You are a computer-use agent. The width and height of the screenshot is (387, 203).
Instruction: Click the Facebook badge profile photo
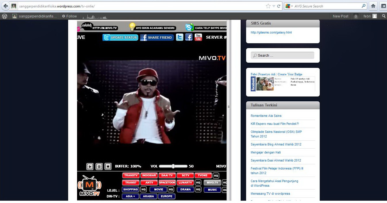click(265, 84)
